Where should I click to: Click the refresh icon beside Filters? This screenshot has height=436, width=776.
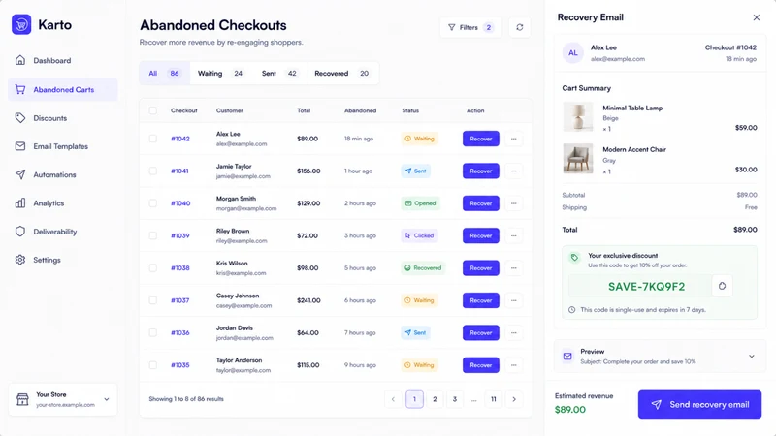click(520, 27)
